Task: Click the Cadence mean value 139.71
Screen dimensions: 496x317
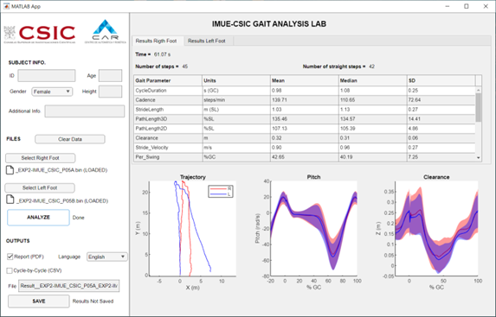Action: (305, 100)
